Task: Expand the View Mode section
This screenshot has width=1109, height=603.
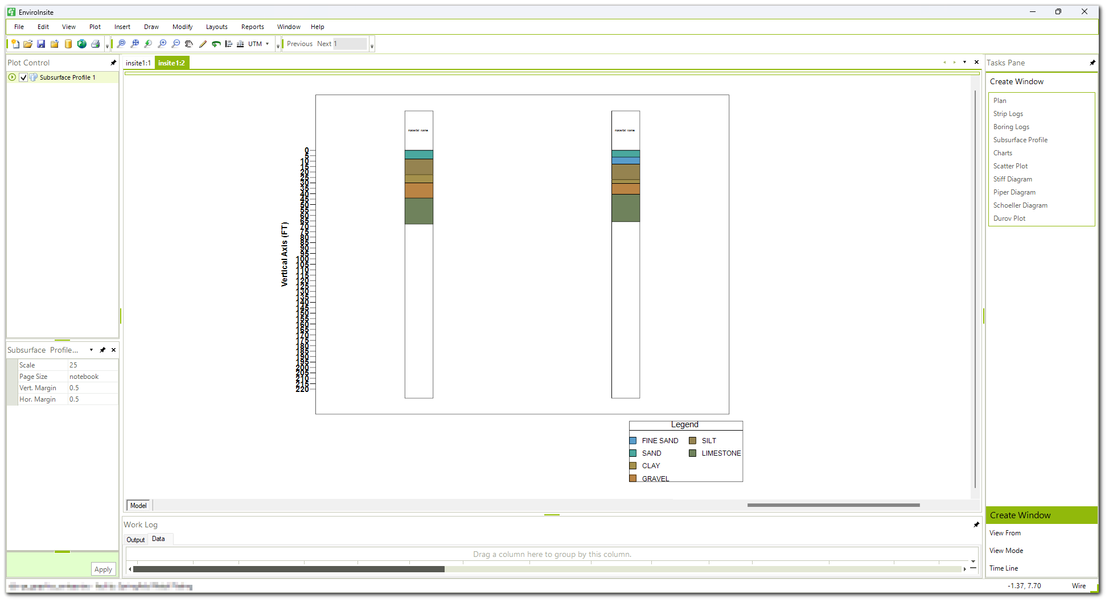Action: point(1006,551)
